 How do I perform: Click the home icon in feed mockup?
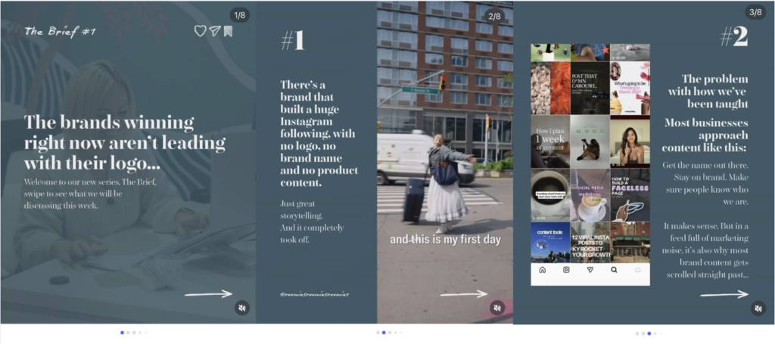[542, 269]
